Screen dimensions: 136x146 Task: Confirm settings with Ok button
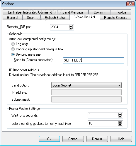(49, 139)
